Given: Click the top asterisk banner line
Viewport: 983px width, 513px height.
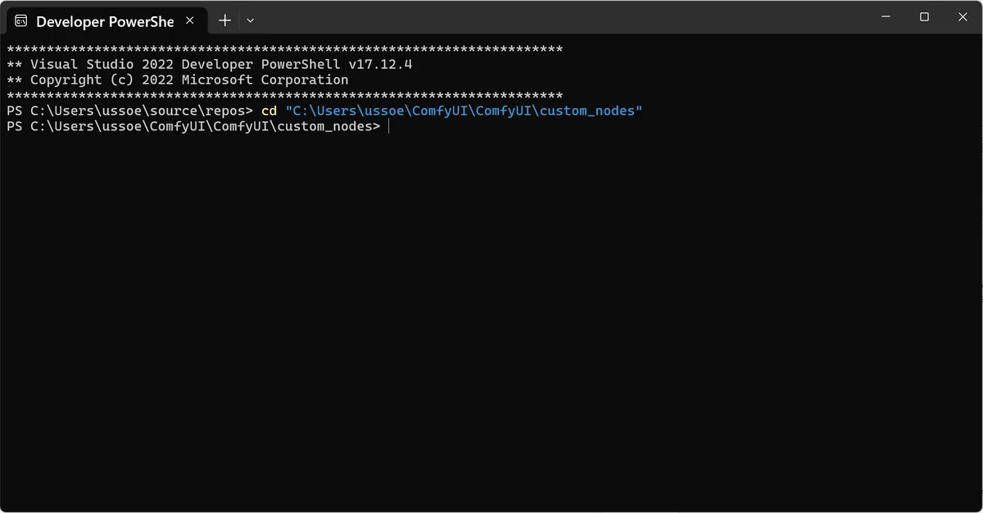Looking at the screenshot, I should (x=284, y=49).
